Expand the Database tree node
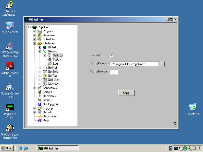Viewport: 203px width, 152px height. click(x=35, y=35)
